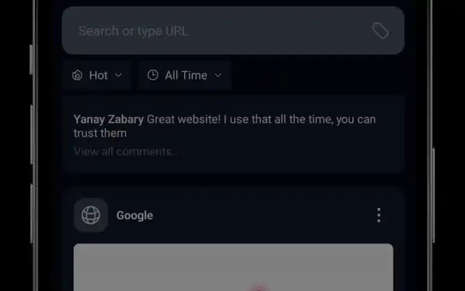Open the Google post preview image
This screenshot has height=291, width=465.
tap(233, 267)
